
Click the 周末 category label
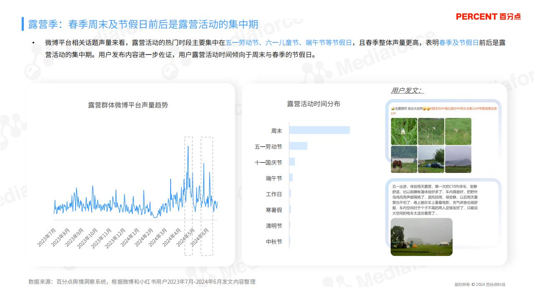277,131
